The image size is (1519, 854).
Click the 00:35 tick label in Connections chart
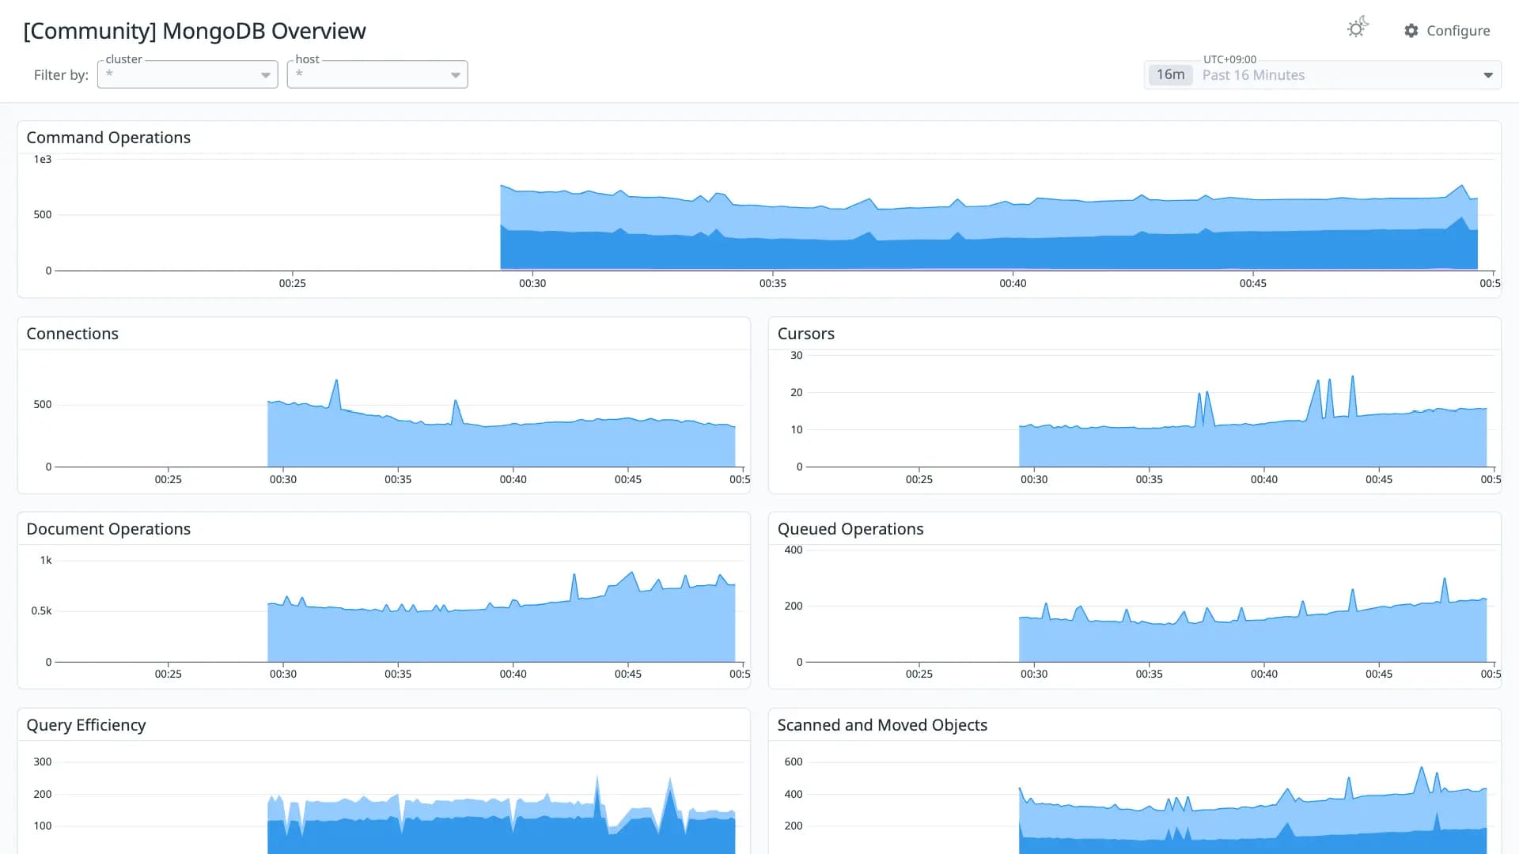pos(398,479)
